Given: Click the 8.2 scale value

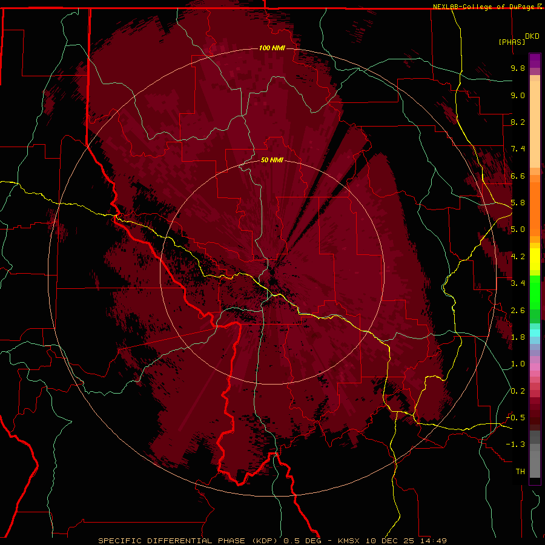Looking at the screenshot, I should [x=518, y=122].
